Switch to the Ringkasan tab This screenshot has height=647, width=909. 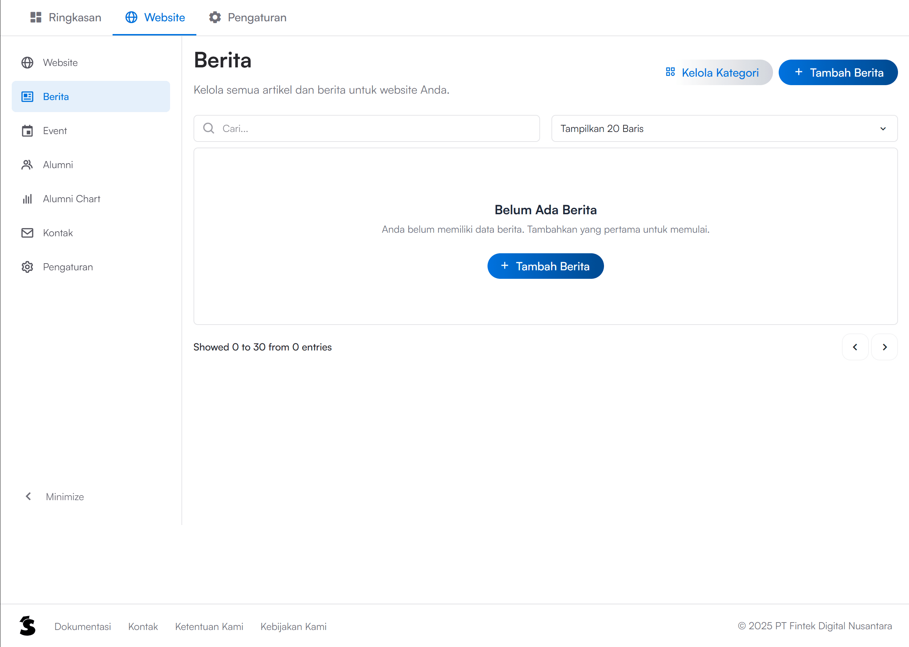(x=66, y=17)
